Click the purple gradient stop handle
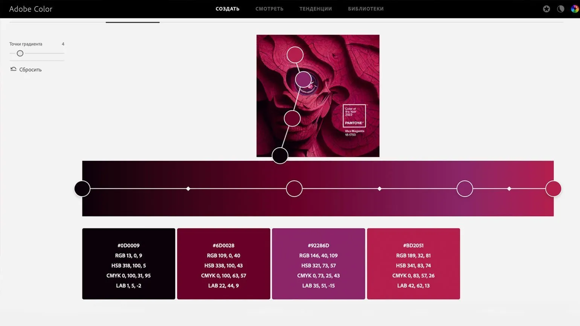The image size is (580, 326). pos(464,189)
